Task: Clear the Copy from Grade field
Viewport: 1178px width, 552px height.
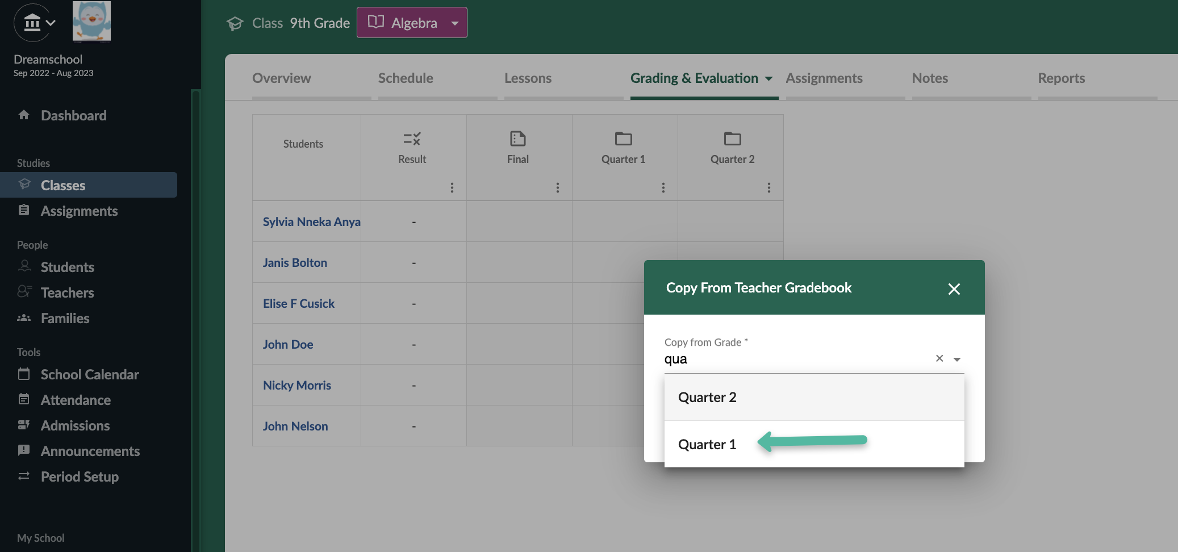Action: pos(939,358)
